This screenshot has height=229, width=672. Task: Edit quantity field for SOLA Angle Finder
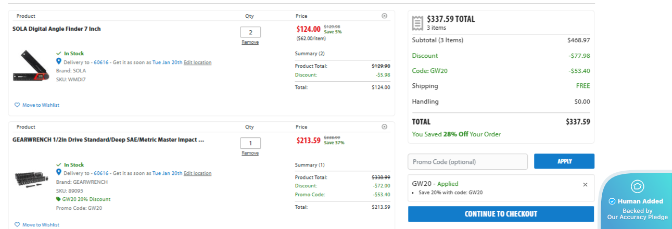[x=250, y=32]
